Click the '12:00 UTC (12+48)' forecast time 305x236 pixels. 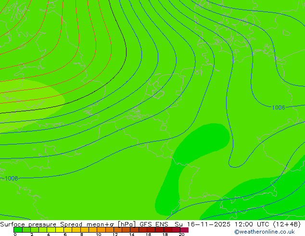[x=267, y=224]
